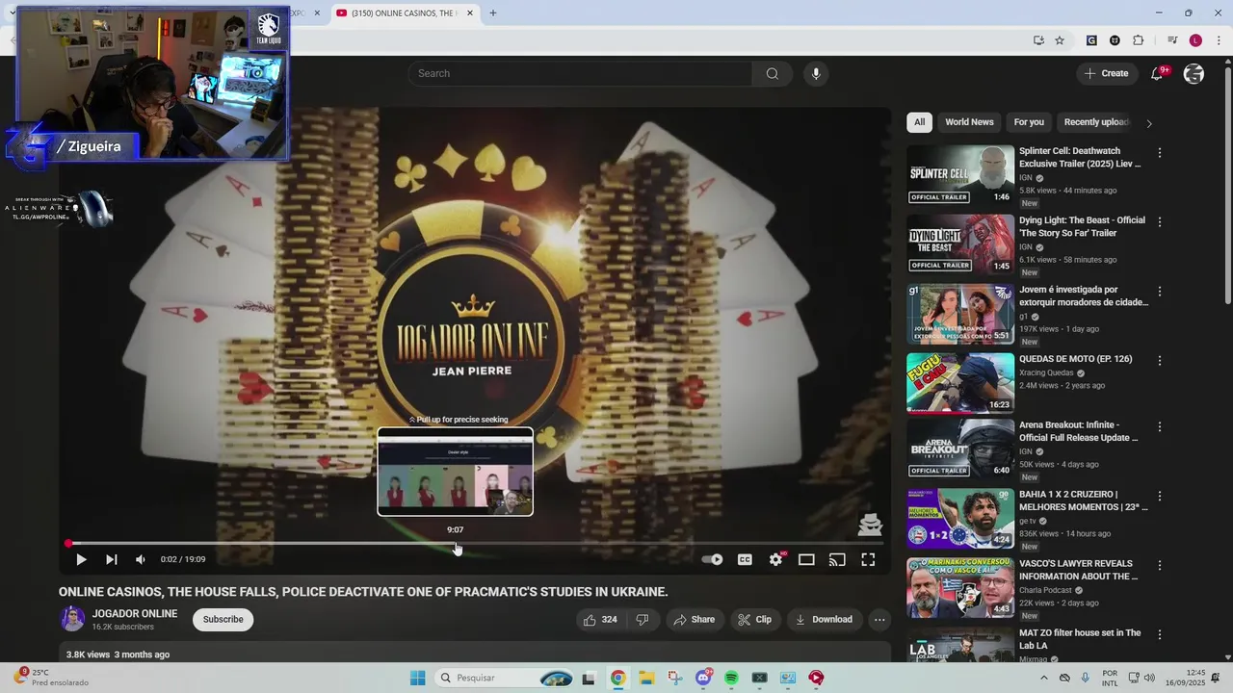Open options menu for BAHIA X CRUZEIRO video
1233x693 pixels.
click(1160, 496)
